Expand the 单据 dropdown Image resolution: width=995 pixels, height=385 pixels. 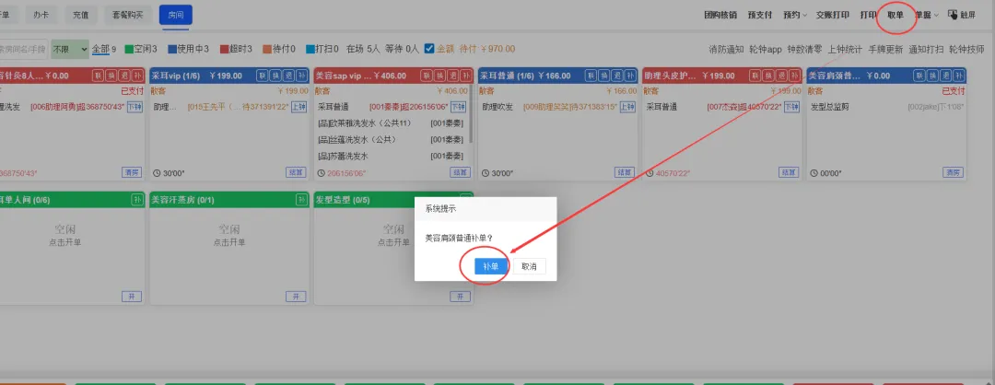click(x=927, y=15)
